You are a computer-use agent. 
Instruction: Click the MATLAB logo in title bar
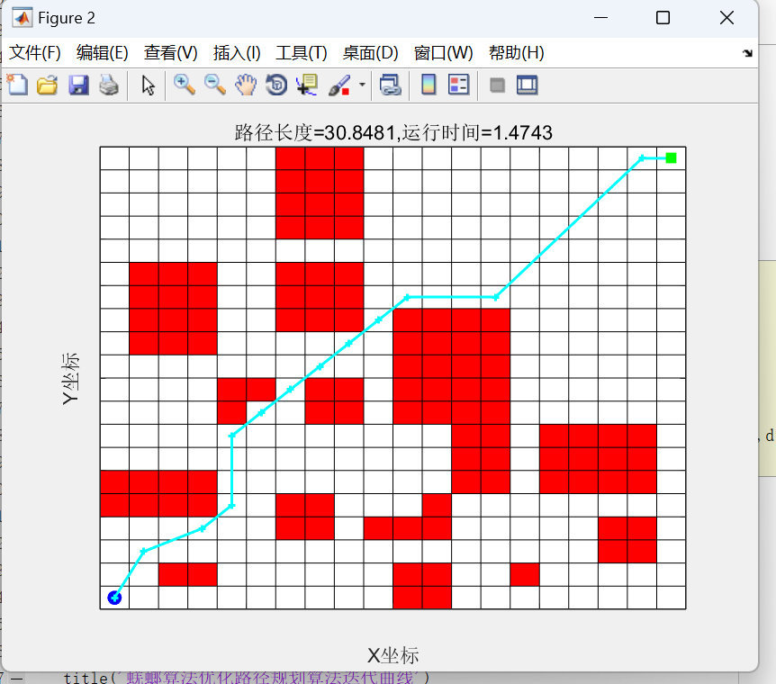tap(23, 18)
